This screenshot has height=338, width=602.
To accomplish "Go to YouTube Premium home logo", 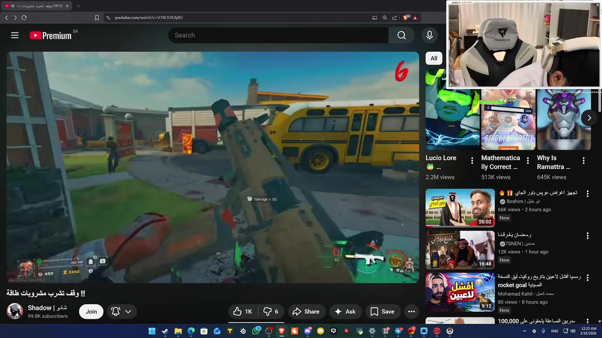I will 50,35.
